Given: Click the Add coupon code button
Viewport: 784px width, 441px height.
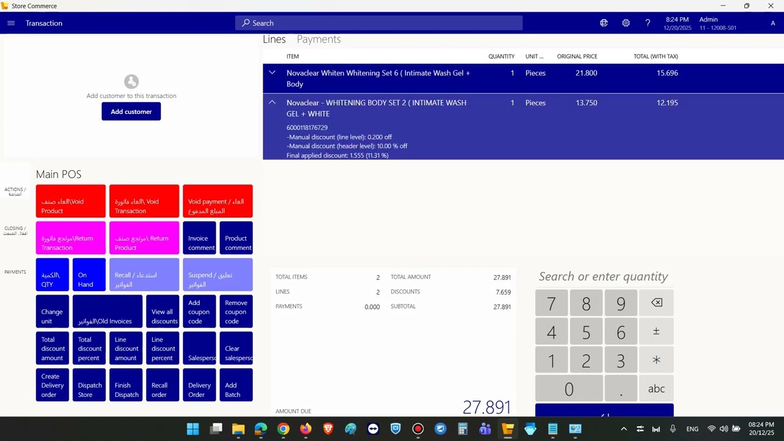Looking at the screenshot, I should (199, 312).
